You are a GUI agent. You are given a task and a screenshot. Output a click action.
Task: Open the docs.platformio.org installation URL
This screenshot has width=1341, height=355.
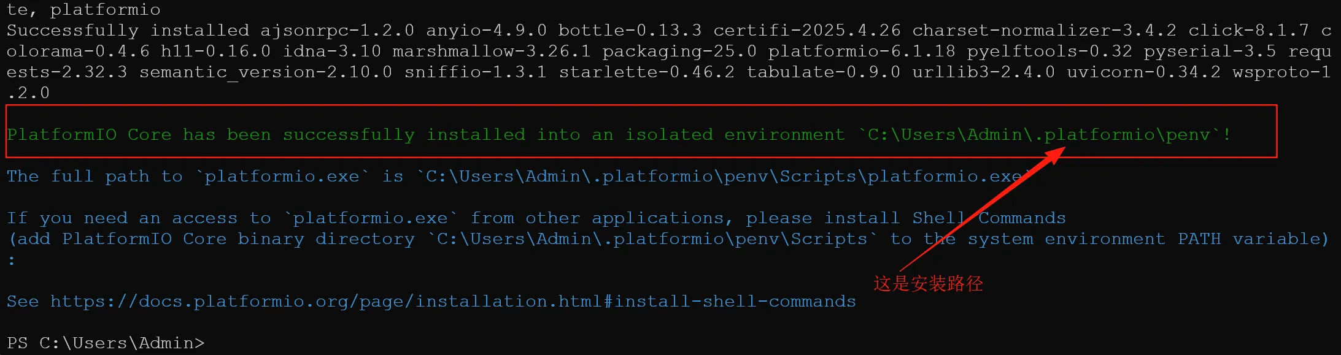click(453, 302)
